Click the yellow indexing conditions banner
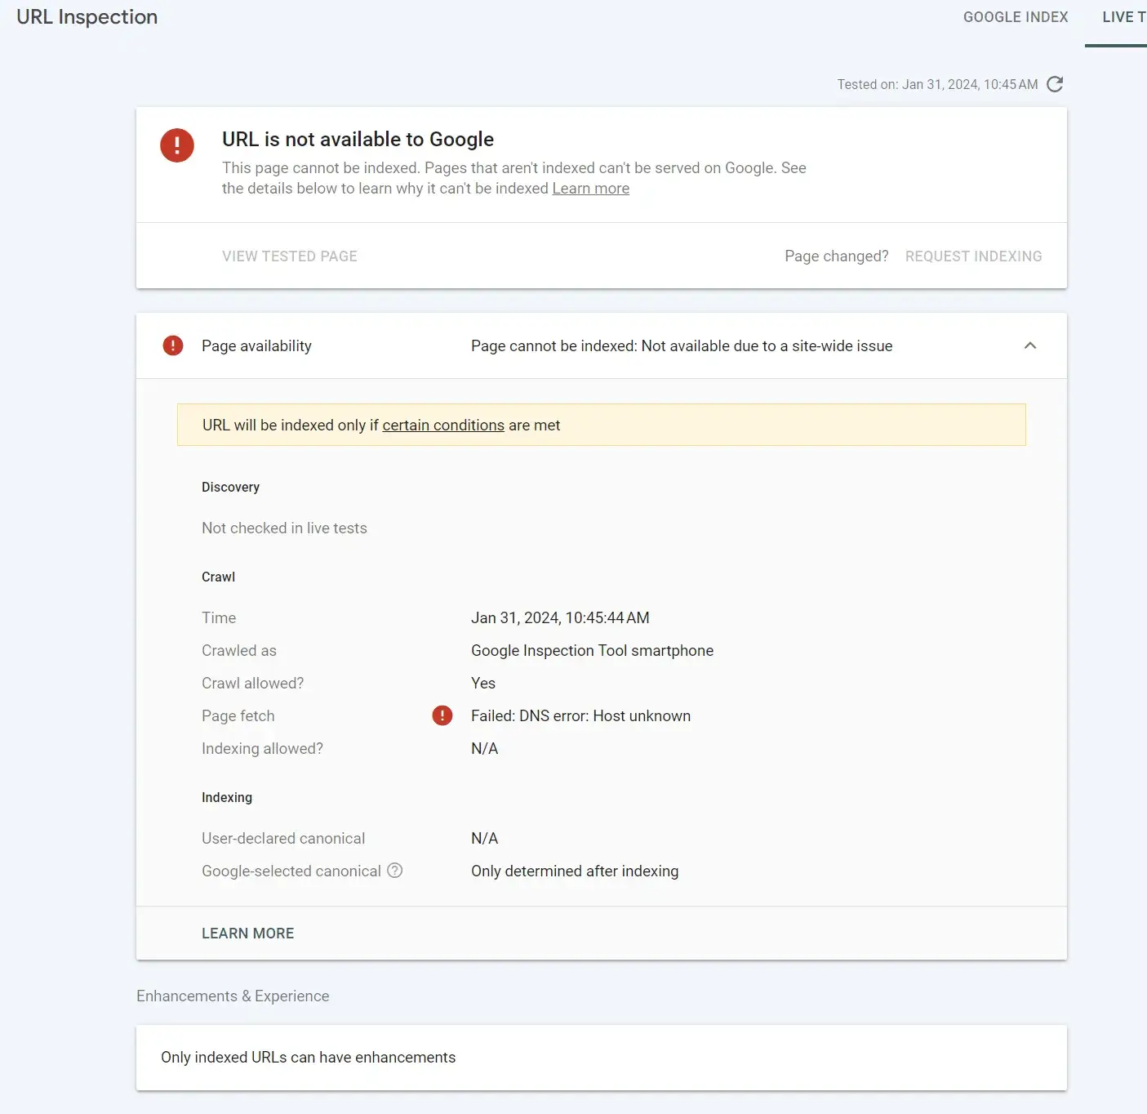1147x1114 pixels. [735, 425]
